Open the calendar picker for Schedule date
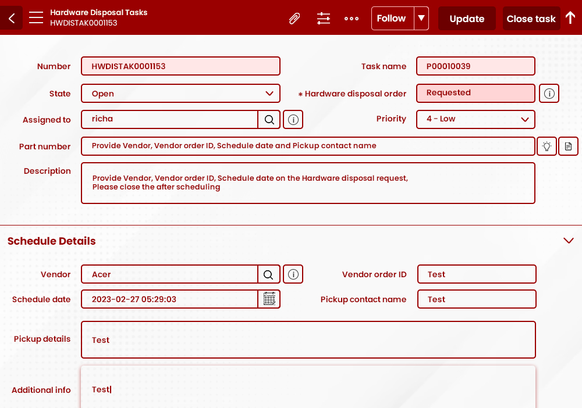 pos(269,299)
